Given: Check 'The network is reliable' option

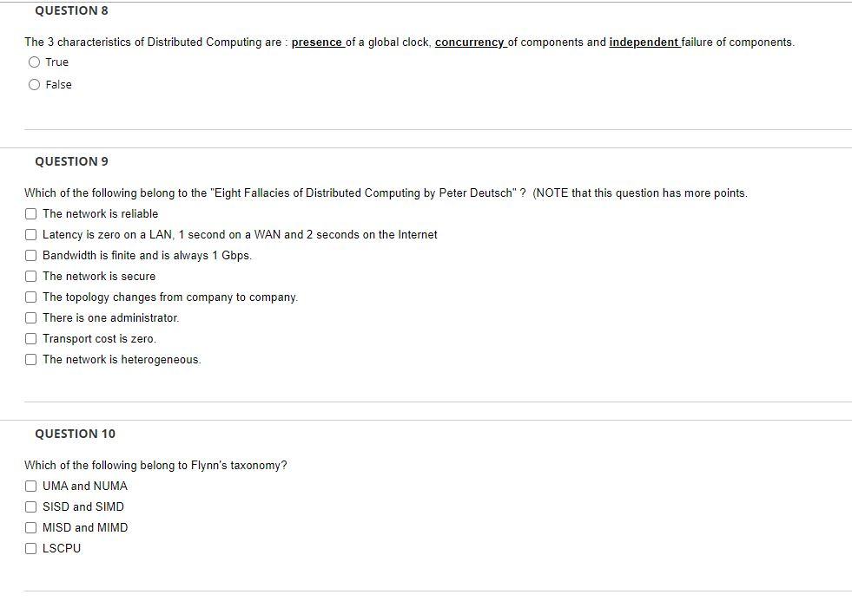Looking at the screenshot, I should [x=30, y=213].
